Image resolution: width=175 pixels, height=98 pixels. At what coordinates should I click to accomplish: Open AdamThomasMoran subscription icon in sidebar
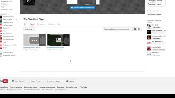click(1, 17)
